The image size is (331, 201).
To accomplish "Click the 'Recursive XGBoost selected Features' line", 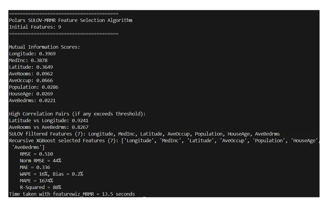I will 164,144.
